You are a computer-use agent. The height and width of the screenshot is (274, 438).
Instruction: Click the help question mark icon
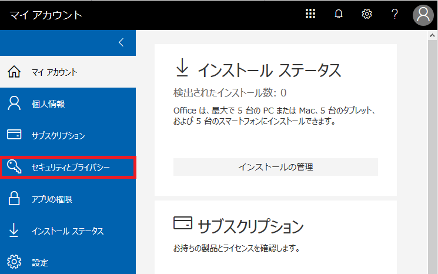[394, 15]
